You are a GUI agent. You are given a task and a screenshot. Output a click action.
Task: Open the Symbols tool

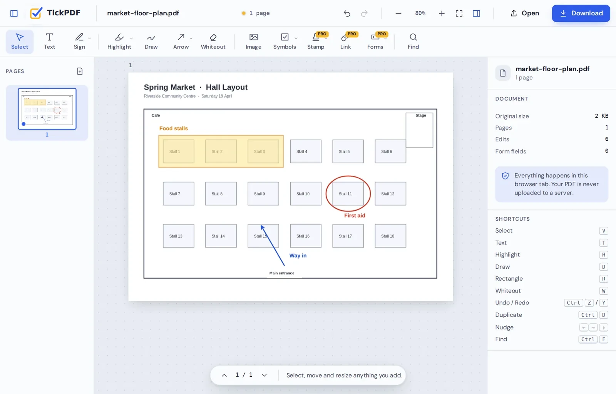coord(285,42)
